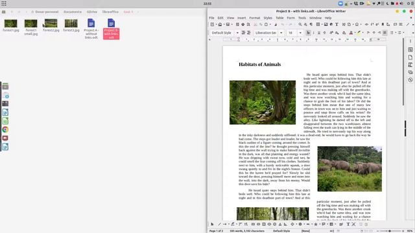Viewport: 415px width, 233px height.
Task: Open the Paste dropdown arrow
Action: (x=270, y=25)
